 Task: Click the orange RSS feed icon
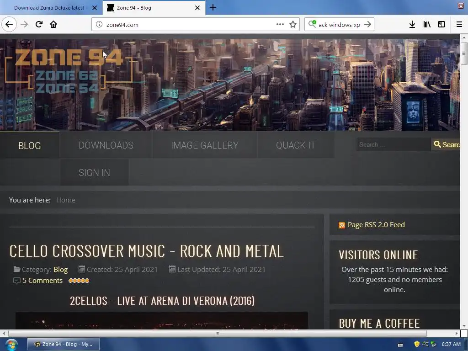coord(342,225)
